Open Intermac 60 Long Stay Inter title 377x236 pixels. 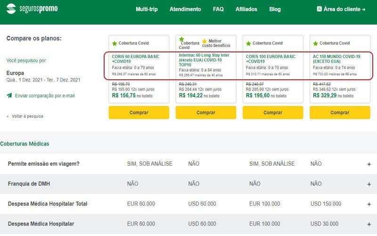pos(204,60)
